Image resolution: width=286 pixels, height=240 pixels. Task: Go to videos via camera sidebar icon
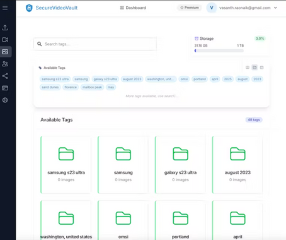pos(5,40)
